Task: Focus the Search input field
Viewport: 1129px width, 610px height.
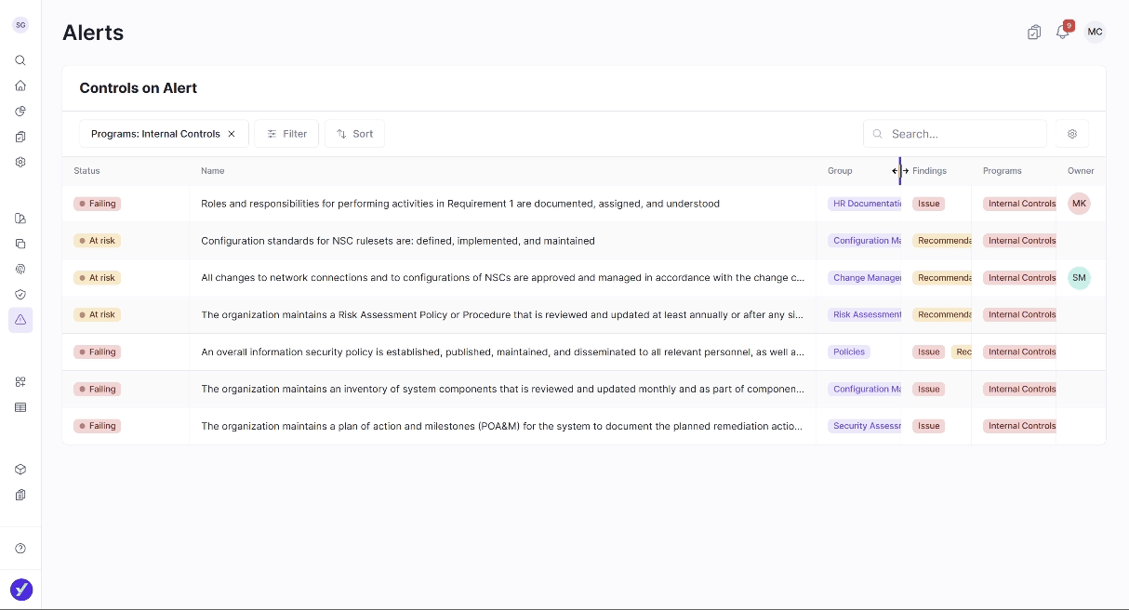Action: (x=955, y=134)
